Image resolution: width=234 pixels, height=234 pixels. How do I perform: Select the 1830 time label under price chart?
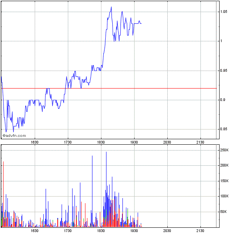click(101, 142)
